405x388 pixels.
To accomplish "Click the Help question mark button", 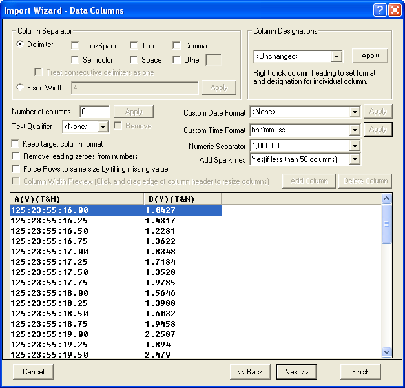I will pyautogui.click(x=380, y=10).
